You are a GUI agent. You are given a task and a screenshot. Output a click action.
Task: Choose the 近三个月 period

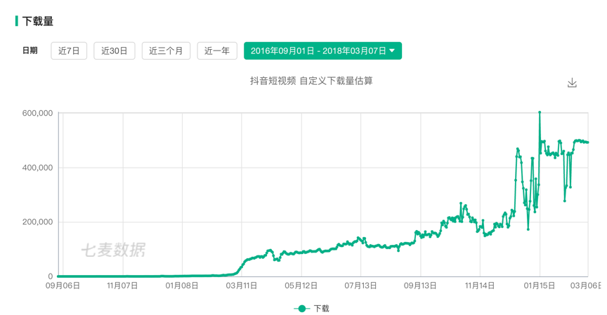click(166, 51)
